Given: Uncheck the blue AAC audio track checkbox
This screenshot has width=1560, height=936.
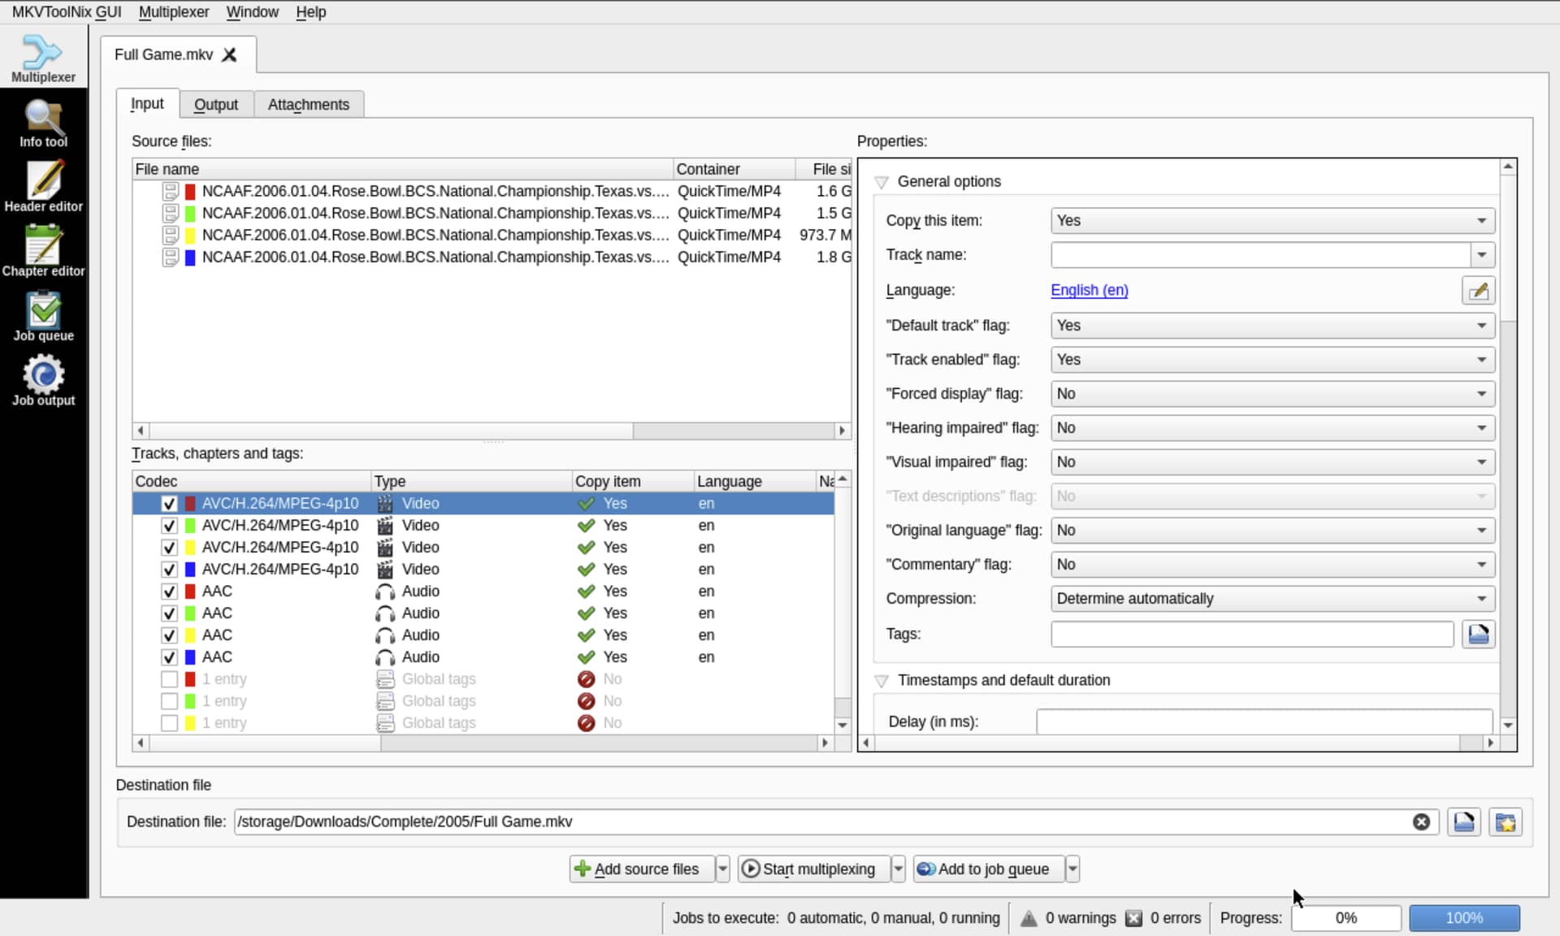Looking at the screenshot, I should pos(169,657).
